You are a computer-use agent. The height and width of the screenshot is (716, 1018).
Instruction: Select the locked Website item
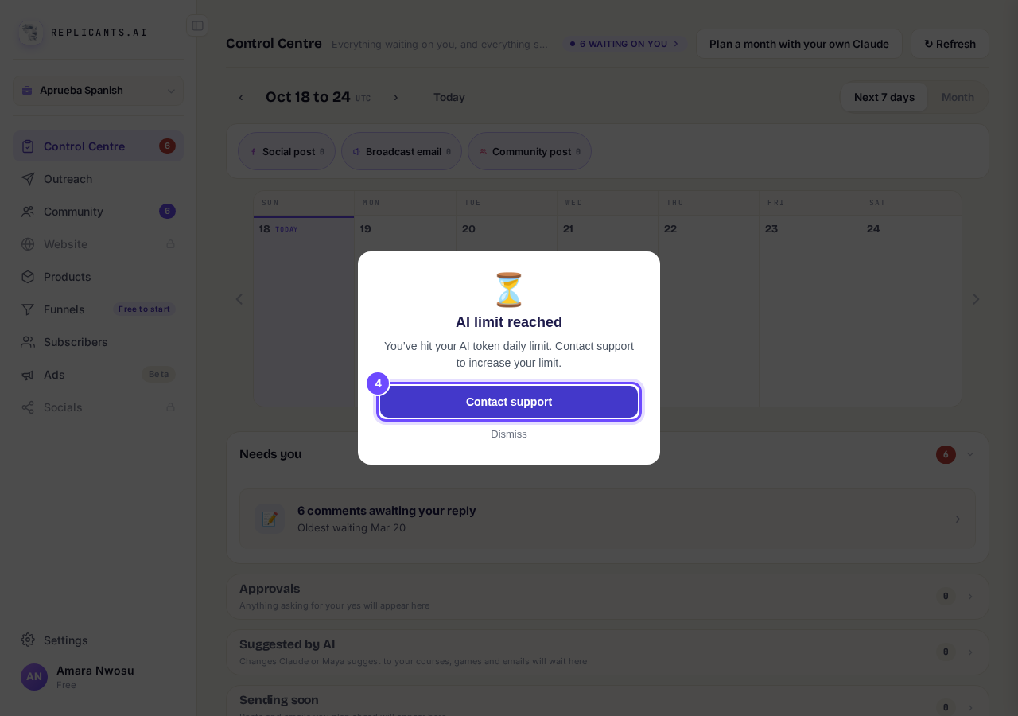point(98,244)
